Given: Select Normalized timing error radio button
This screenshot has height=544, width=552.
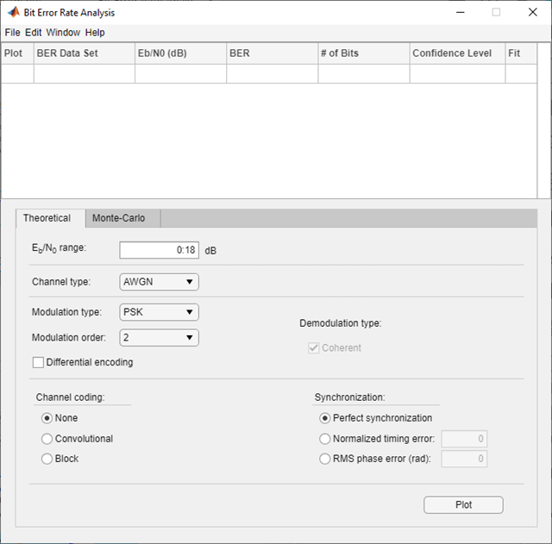Looking at the screenshot, I should pyautogui.click(x=324, y=439).
